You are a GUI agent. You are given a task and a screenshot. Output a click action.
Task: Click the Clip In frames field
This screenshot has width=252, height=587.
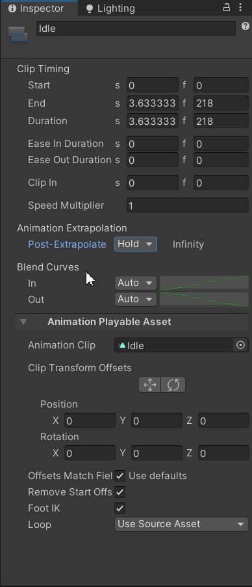click(221, 183)
